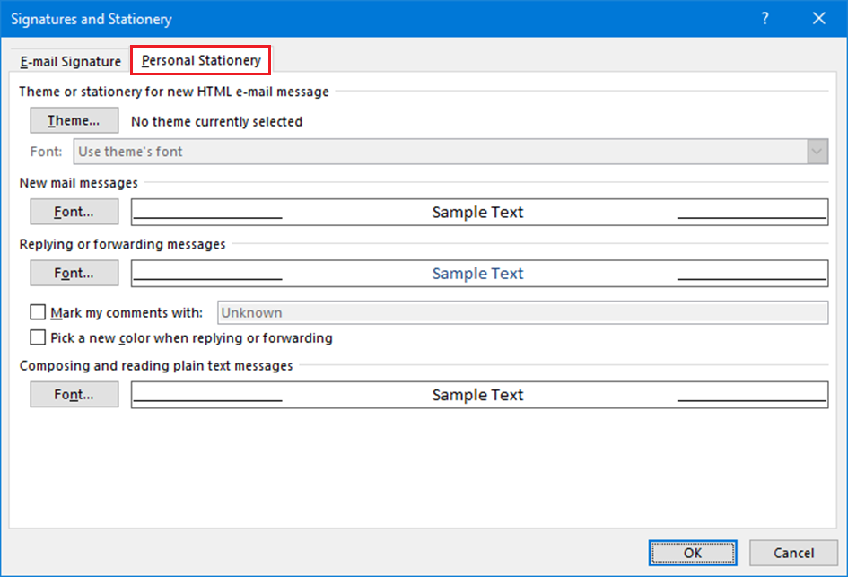Open the 'Use theme's font' dropdown
Screen dimensions: 848x577
click(x=440, y=152)
